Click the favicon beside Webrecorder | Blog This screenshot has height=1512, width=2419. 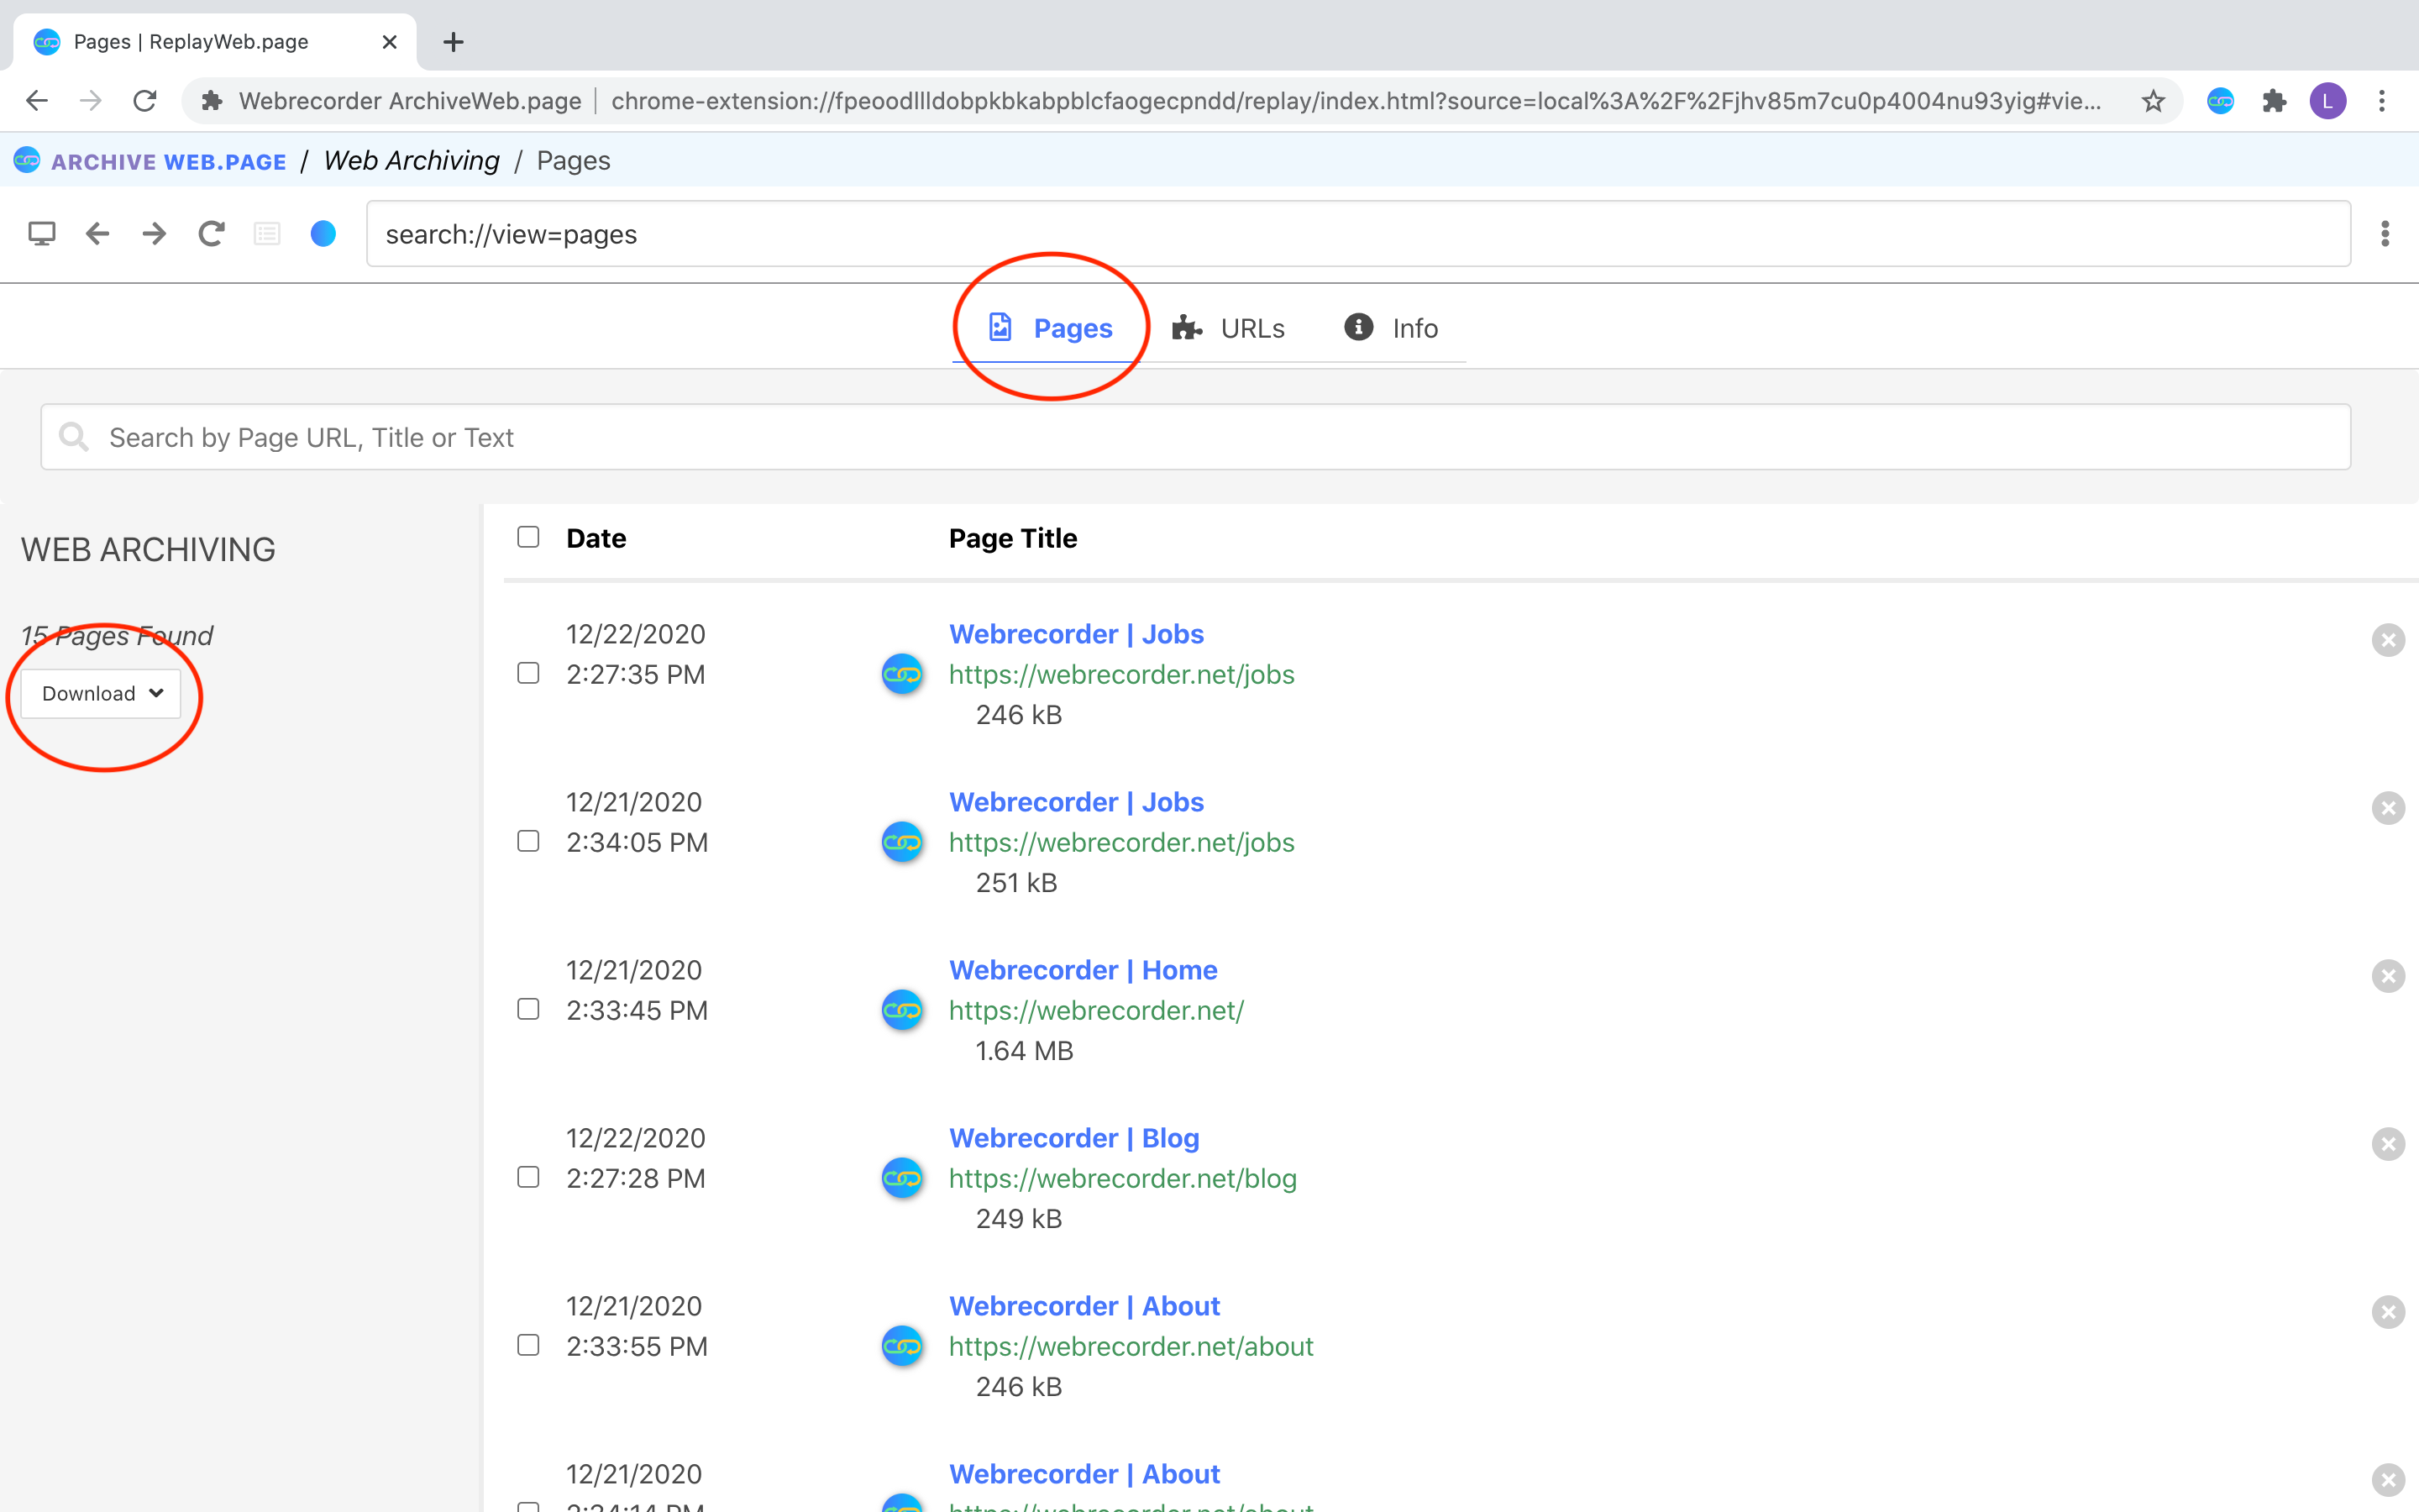click(901, 1178)
